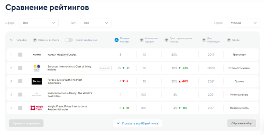
Task: Click Стоимость жизни in Eurocost row
Action: [239, 68]
